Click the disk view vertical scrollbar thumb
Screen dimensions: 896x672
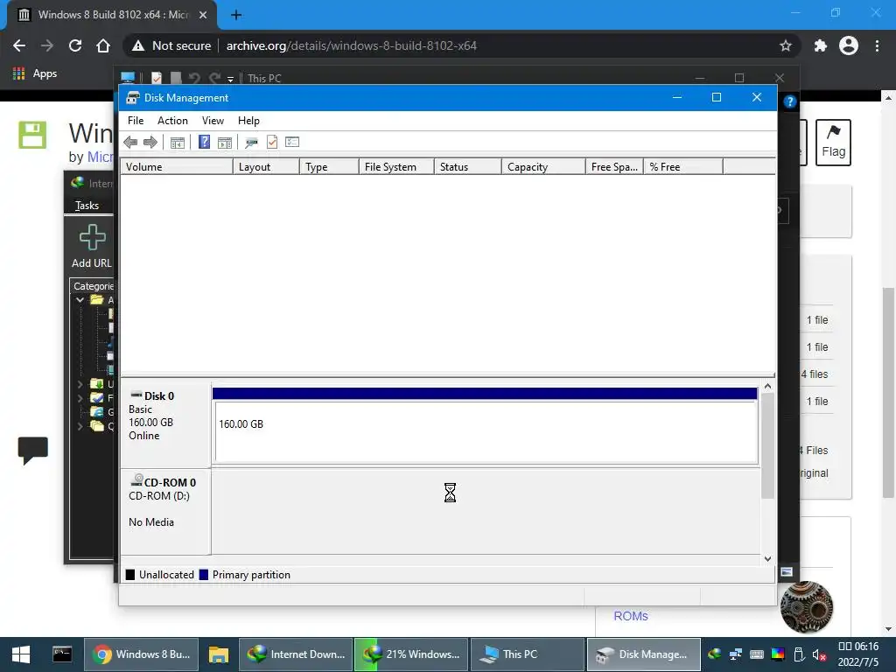(x=767, y=445)
